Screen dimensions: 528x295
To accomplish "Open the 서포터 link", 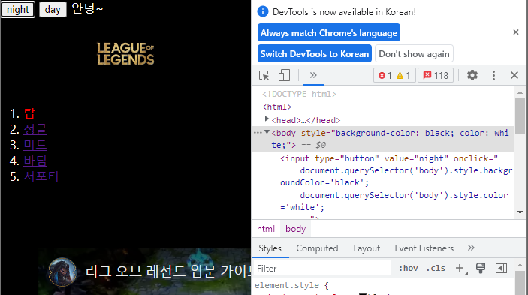I will (41, 176).
